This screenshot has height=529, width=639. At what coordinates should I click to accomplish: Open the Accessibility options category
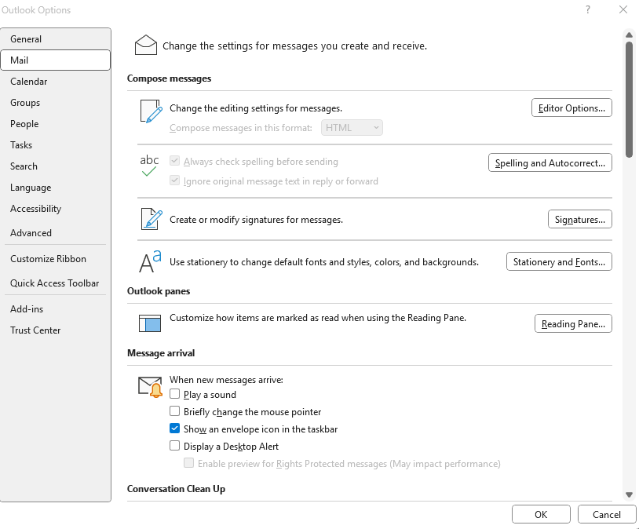pos(56,209)
